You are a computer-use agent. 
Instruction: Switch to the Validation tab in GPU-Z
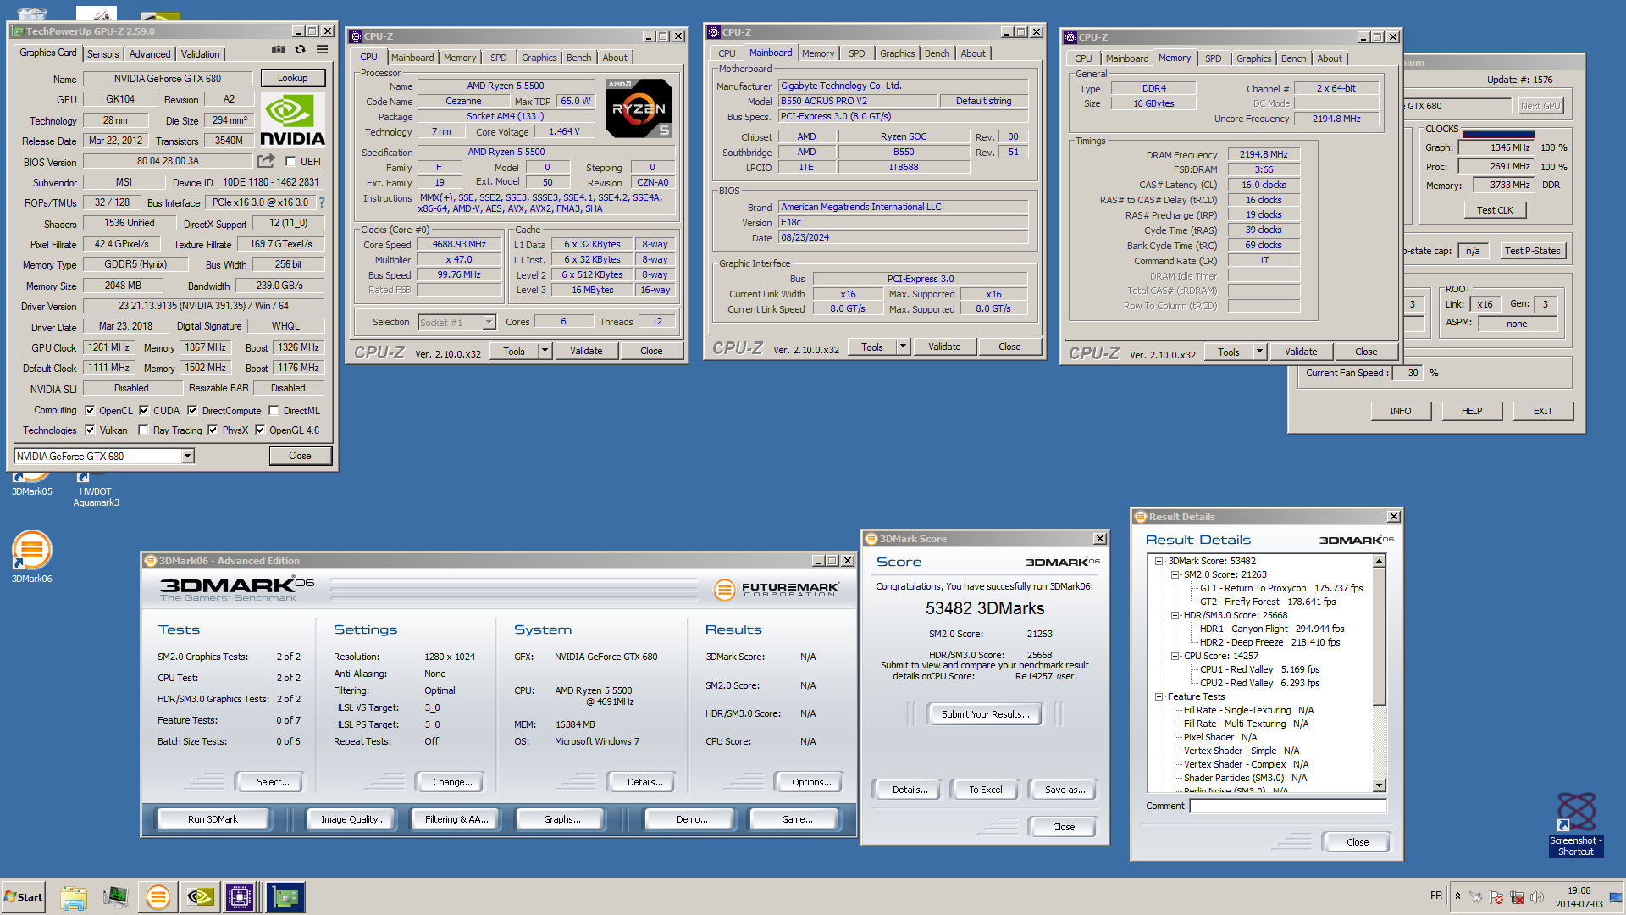(201, 53)
